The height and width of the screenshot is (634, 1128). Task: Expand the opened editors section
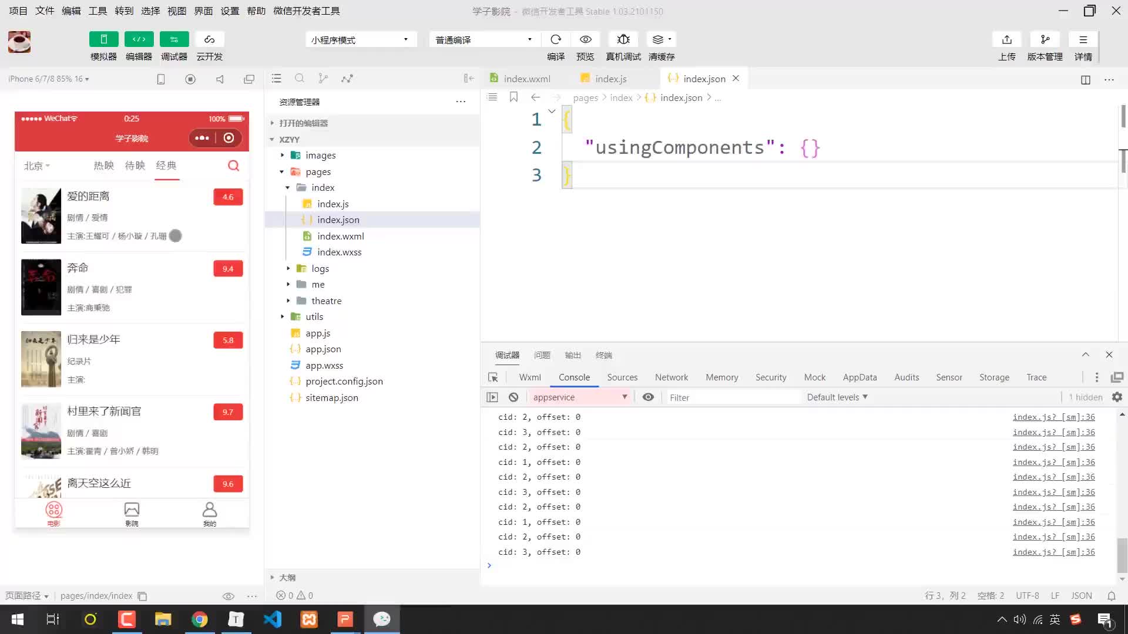pyautogui.click(x=303, y=123)
